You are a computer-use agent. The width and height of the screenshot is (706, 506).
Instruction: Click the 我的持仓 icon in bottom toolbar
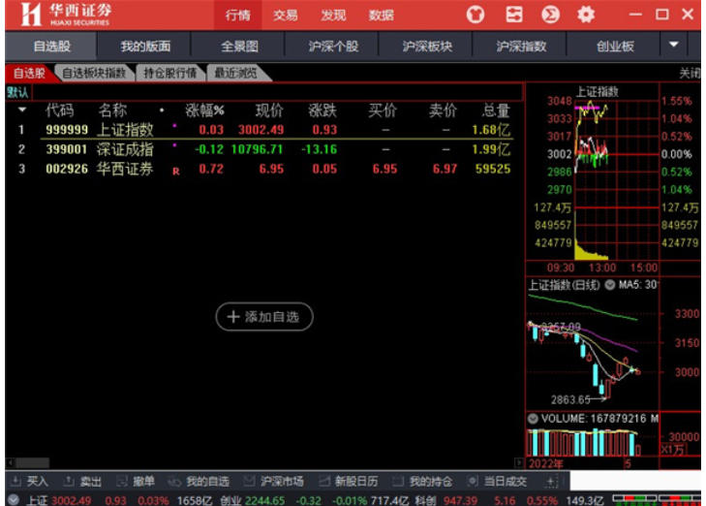[x=398, y=482]
